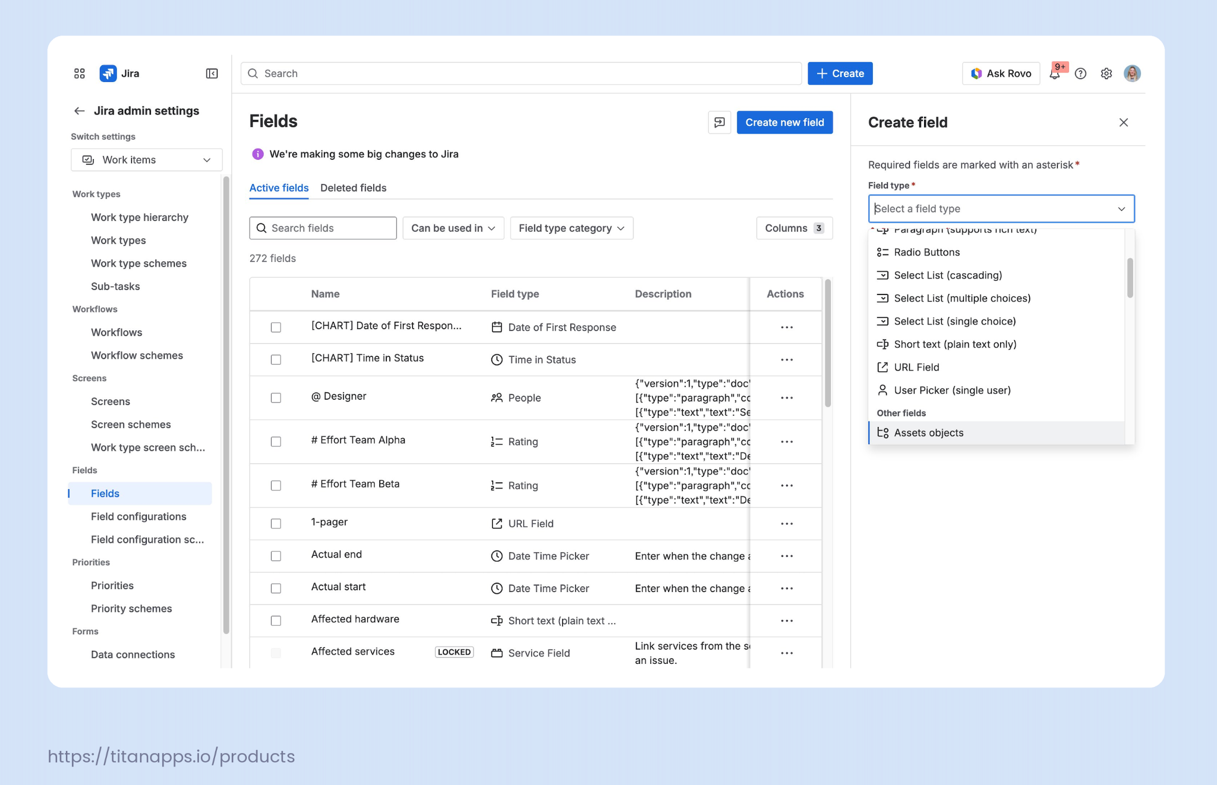Click Ask Rovo button
The width and height of the screenshot is (1217, 785).
[1001, 74]
